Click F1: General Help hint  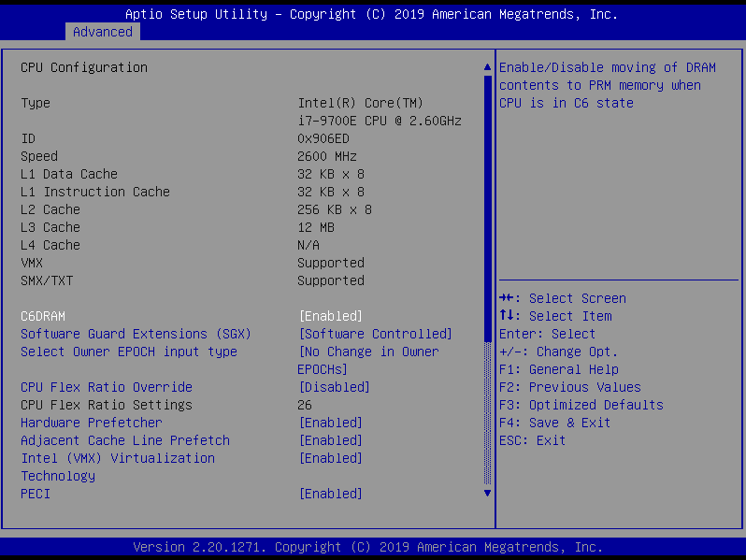[x=558, y=369]
